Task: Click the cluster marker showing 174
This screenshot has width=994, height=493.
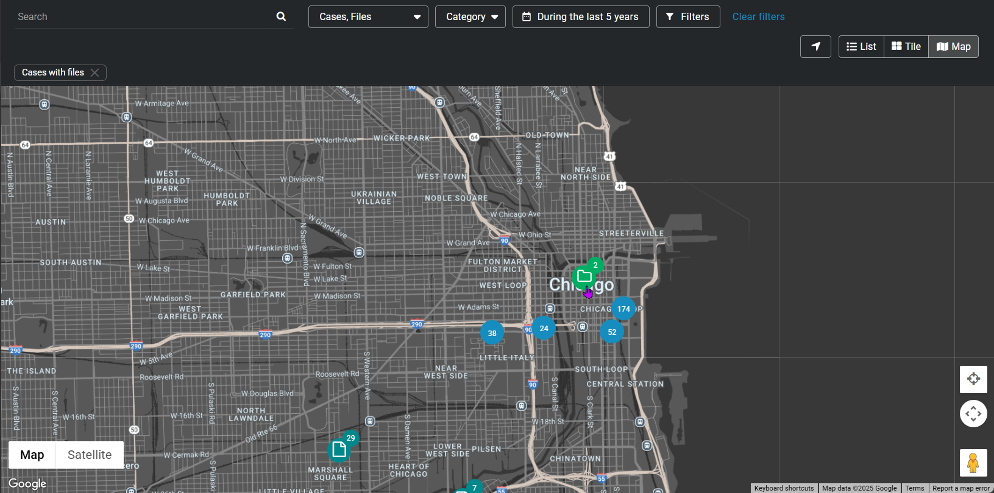Action: [x=623, y=309]
